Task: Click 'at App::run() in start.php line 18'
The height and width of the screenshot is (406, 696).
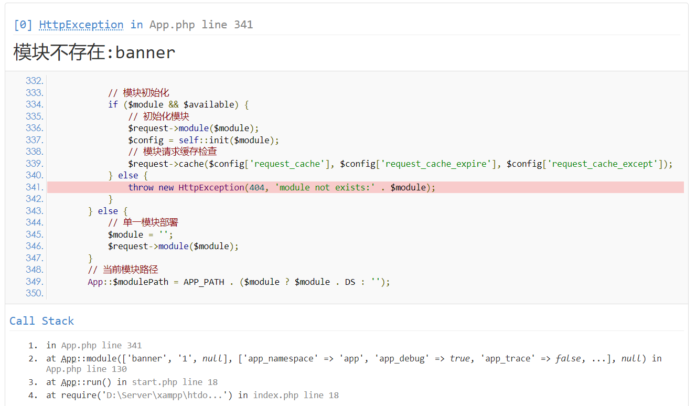Action: click(132, 382)
